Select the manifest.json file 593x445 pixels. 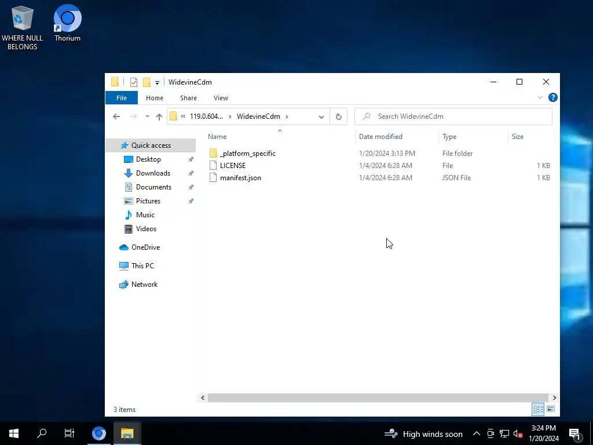[x=240, y=177]
